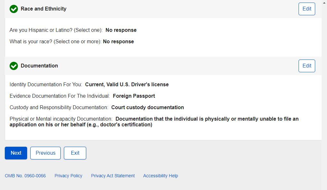
Task: Open the Accessibility Help link
Action: click(x=160, y=176)
